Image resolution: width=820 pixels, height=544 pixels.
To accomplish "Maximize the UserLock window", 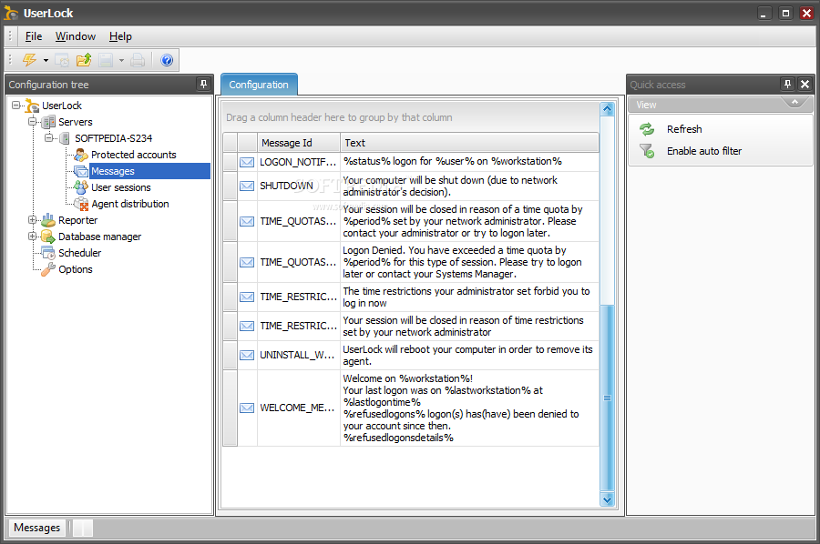I will [x=785, y=13].
